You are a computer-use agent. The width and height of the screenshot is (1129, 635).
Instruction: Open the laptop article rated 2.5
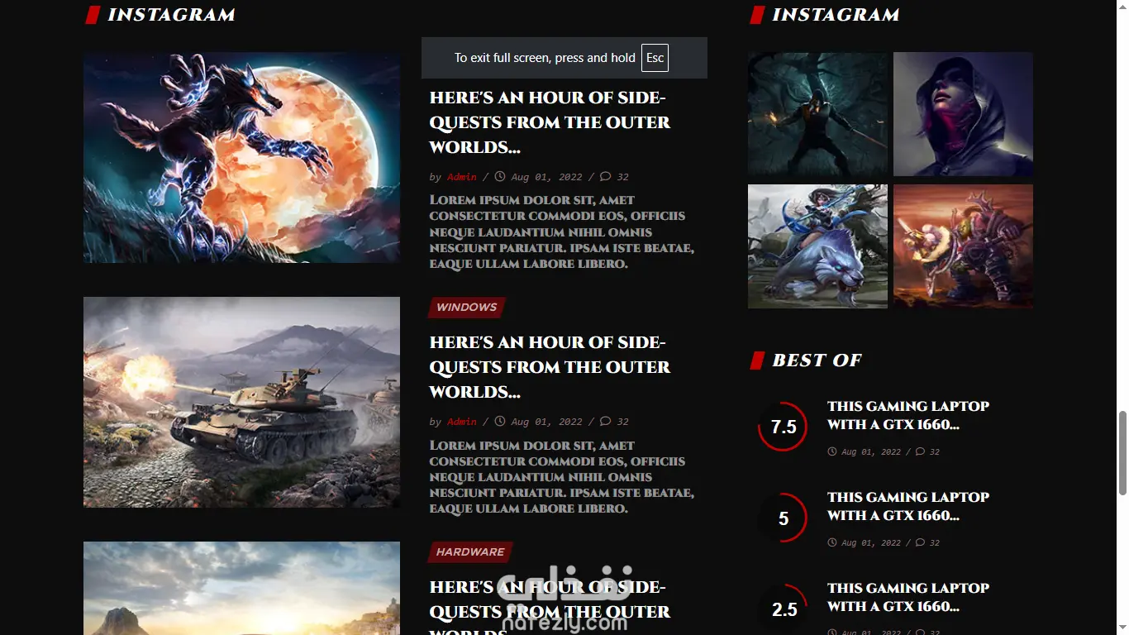907,598
